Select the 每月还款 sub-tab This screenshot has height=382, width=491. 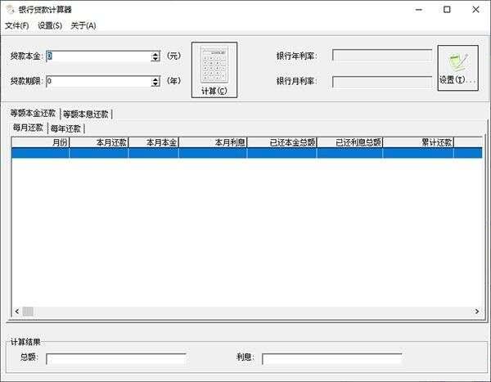tap(28, 128)
